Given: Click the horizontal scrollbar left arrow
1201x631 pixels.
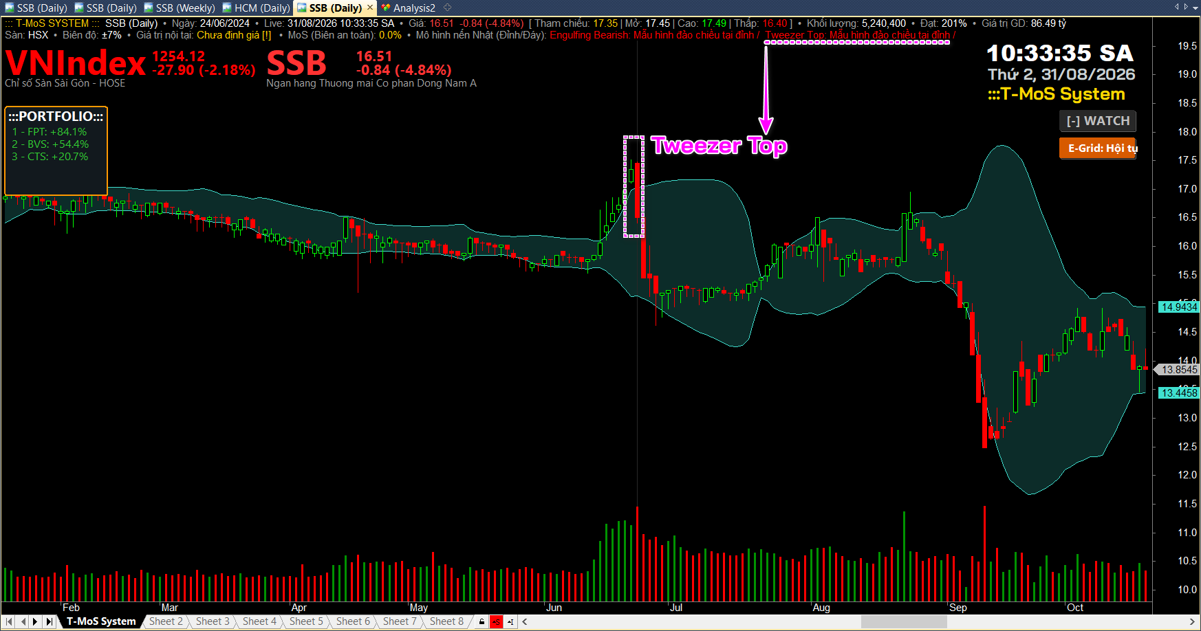Looking at the screenshot, I should [525, 622].
